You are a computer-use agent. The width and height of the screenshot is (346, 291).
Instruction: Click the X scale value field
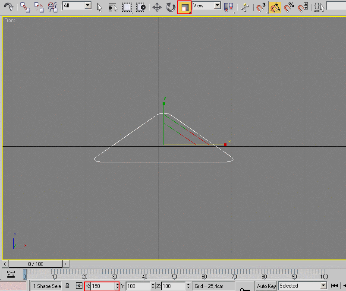103,286
